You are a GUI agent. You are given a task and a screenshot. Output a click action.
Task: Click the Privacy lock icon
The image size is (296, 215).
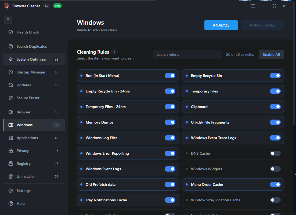[11, 151]
